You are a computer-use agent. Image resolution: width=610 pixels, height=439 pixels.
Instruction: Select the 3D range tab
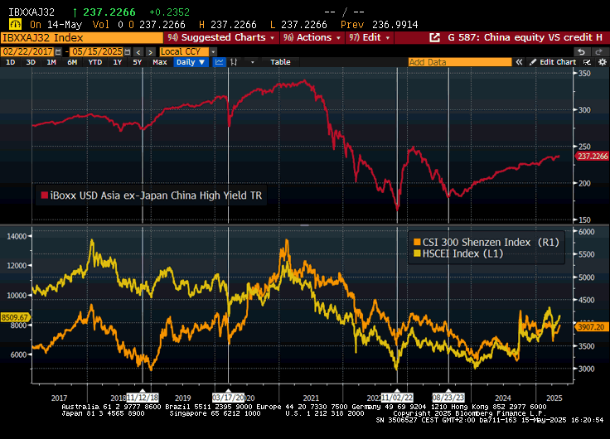(x=31, y=62)
